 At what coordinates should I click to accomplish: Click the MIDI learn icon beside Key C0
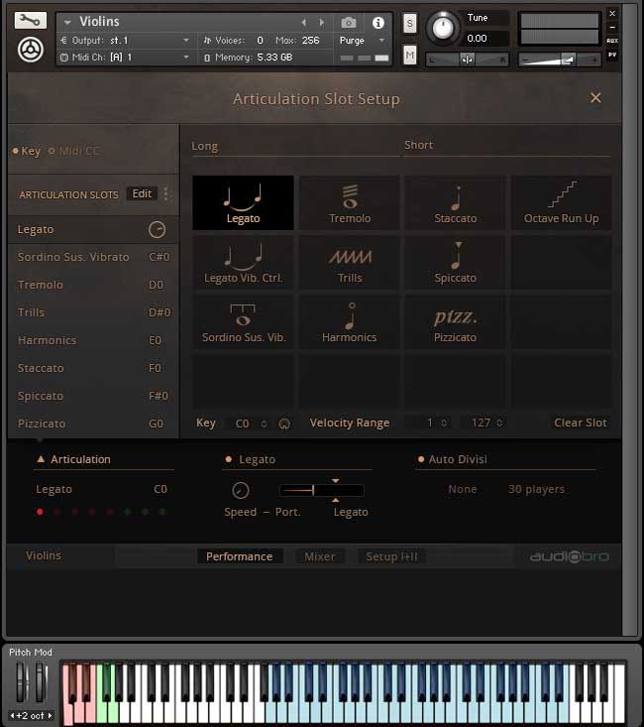point(284,424)
